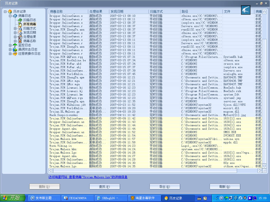Screen dimensions: 270x202
Task: Click the green book icon beside 扫描日志
Action: click(x=20, y=20)
